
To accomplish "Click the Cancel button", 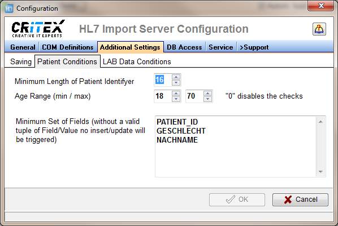I will pos(300,200).
